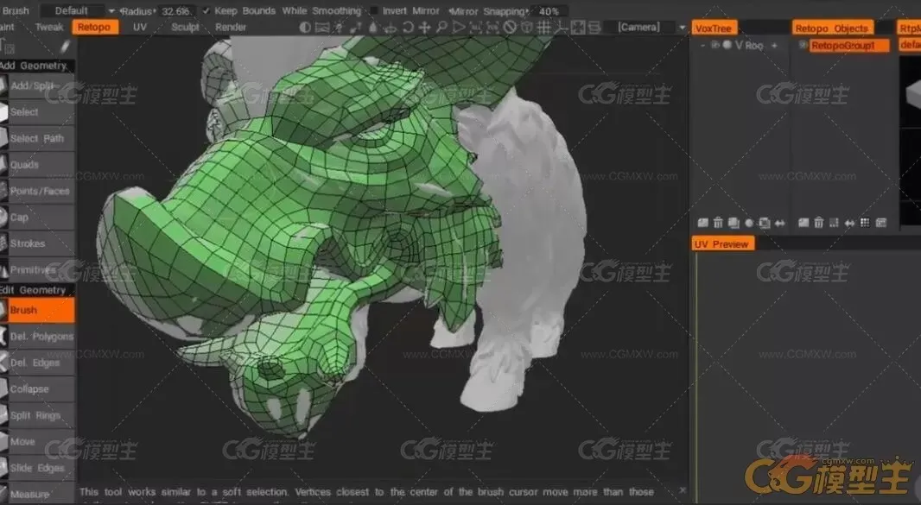Activate the Select tool in Add Geometry
This screenshot has height=505, width=921.
click(38, 112)
